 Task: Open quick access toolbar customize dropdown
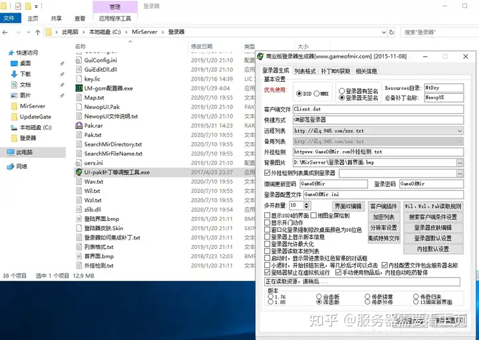click(37, 6)
